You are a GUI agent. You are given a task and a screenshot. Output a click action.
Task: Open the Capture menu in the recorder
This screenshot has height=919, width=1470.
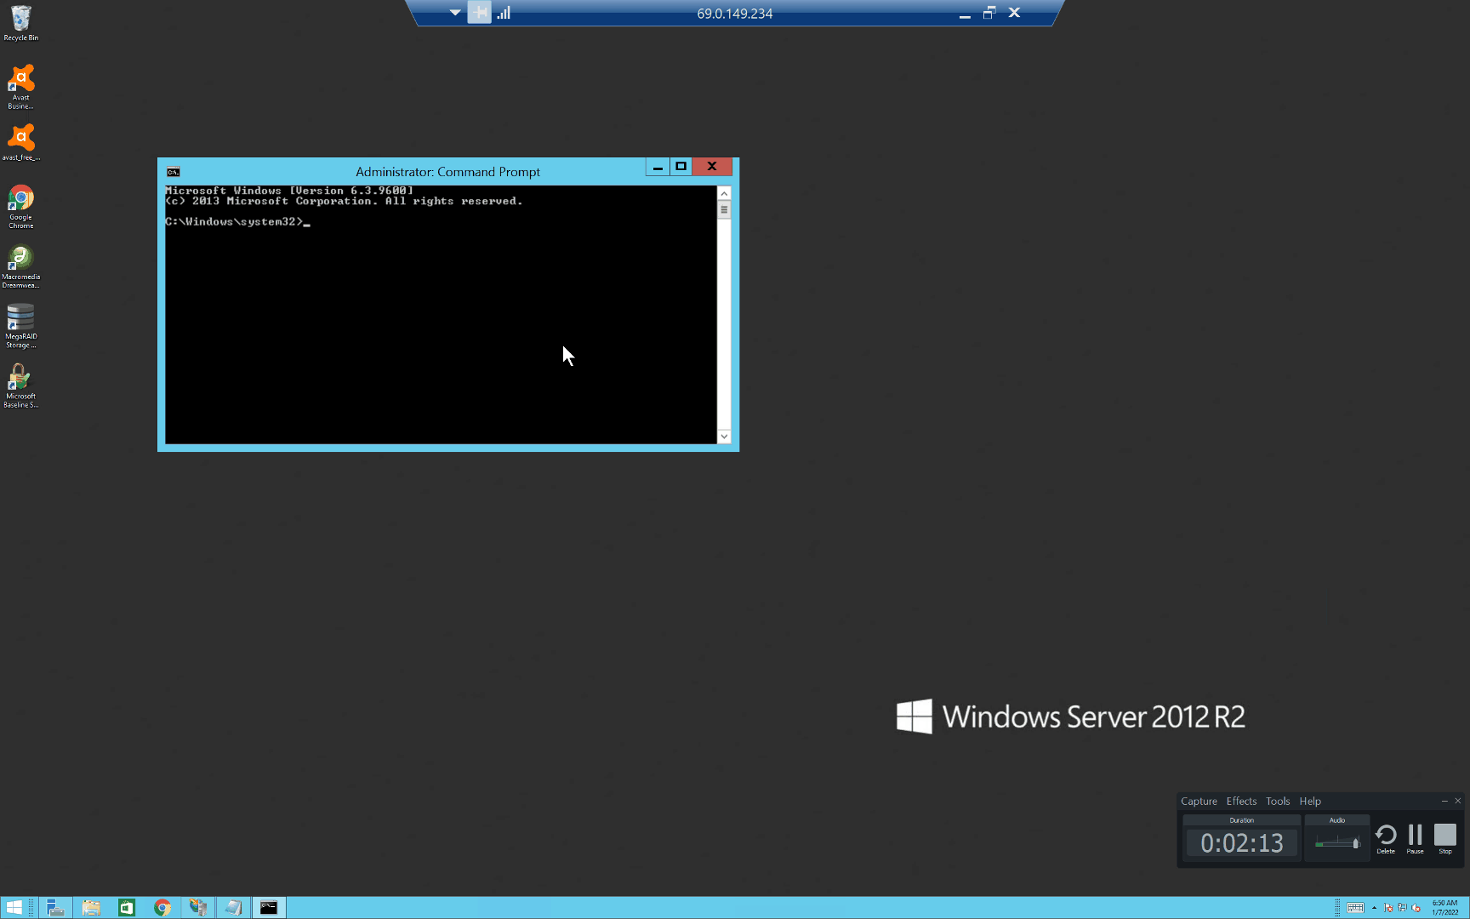[x=1199, y=802]
